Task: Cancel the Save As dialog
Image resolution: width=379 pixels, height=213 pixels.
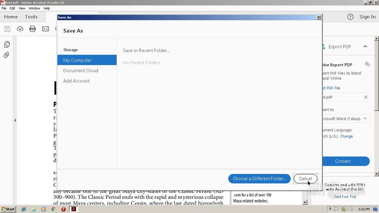Action: (x=305, y=179)
